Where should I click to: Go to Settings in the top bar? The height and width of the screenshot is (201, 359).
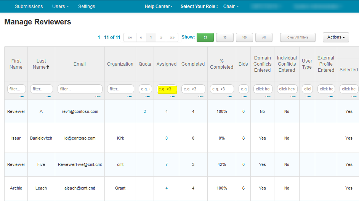click(87, 6)
